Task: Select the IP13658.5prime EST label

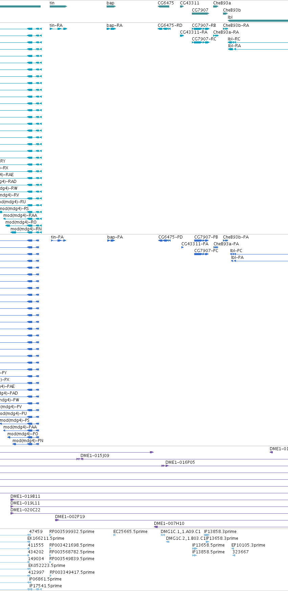Action: (x=208, y=545)
